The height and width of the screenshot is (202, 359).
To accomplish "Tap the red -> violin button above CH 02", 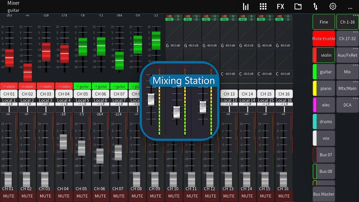I will point(27,86).
